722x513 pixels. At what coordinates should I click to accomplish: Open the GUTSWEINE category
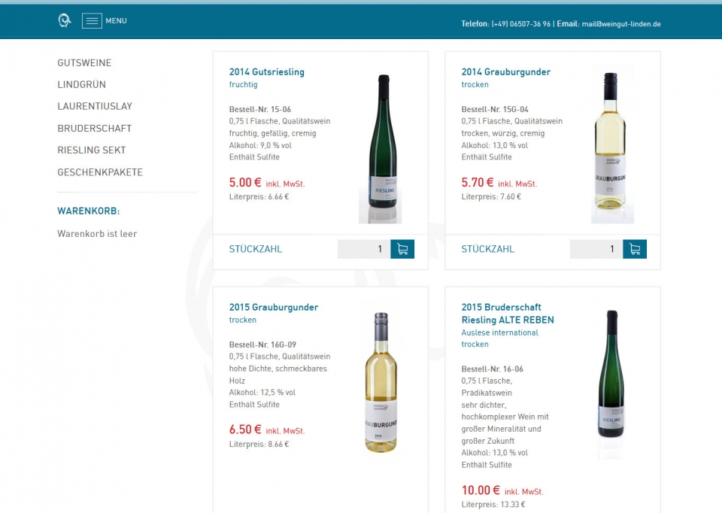point(84,62)
